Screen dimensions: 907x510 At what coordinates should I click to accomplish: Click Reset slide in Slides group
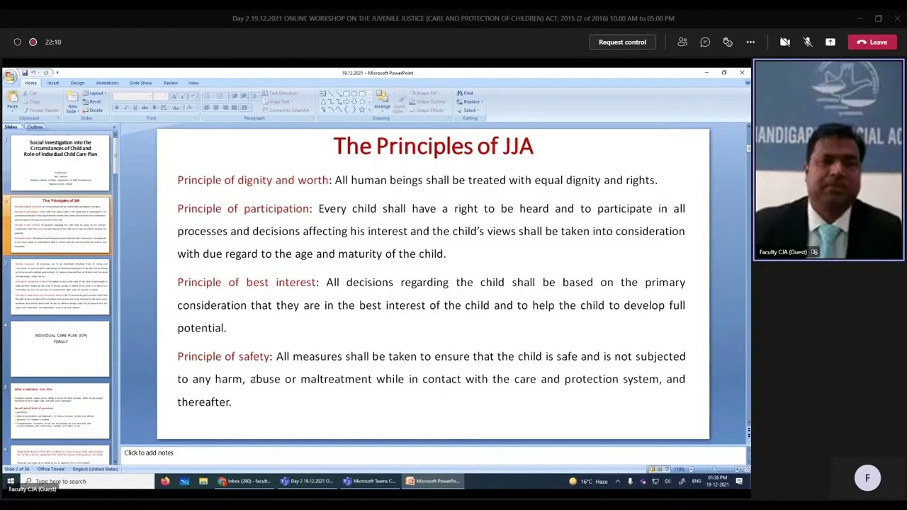[x=91, y=102]
